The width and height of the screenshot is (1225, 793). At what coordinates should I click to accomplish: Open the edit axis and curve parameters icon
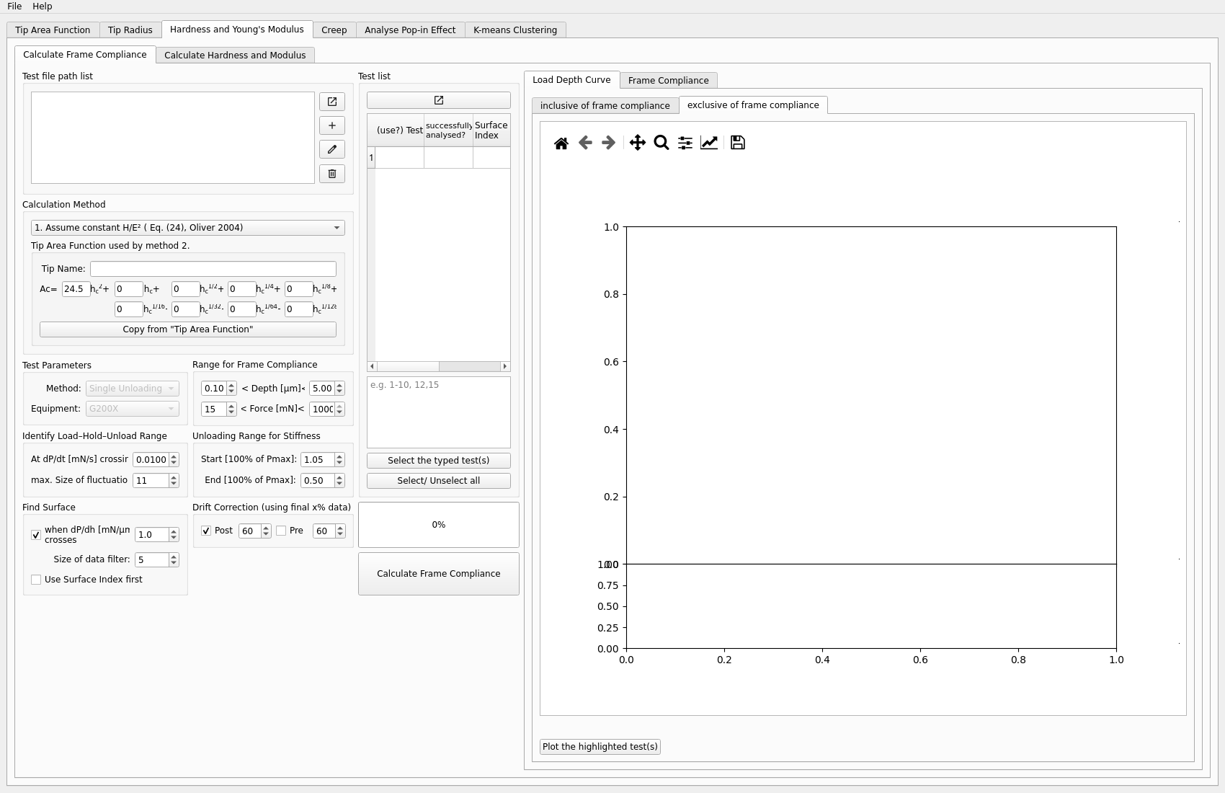pos(709,143)
